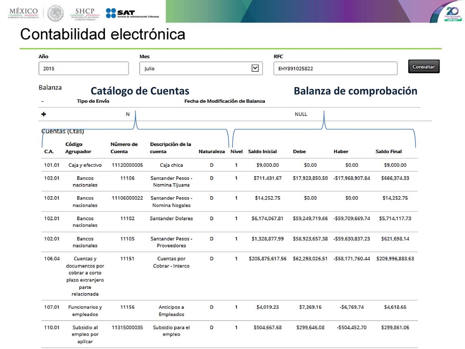Screen dimensions: 465x349
Task: Click the SHCP logo in header
Action: click(85, 13)
